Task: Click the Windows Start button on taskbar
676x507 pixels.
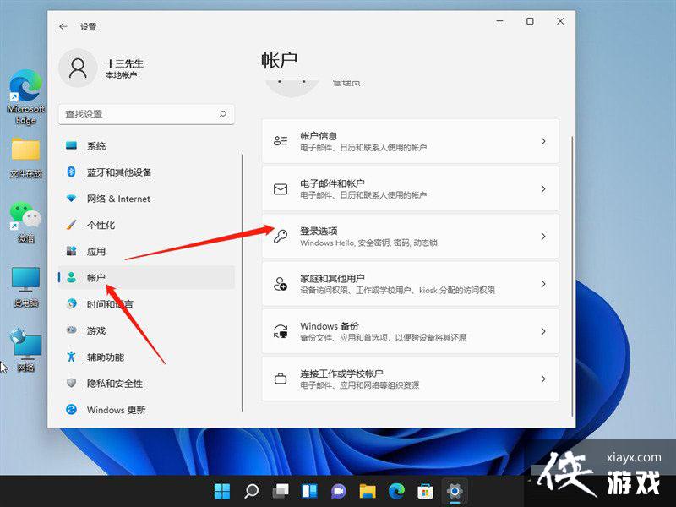Action: pos(221,490)
